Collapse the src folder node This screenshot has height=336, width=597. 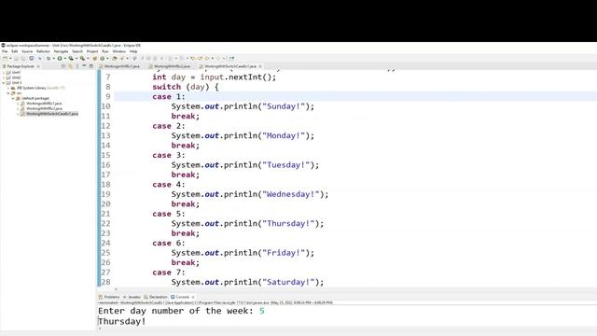(x=8, y=93)
